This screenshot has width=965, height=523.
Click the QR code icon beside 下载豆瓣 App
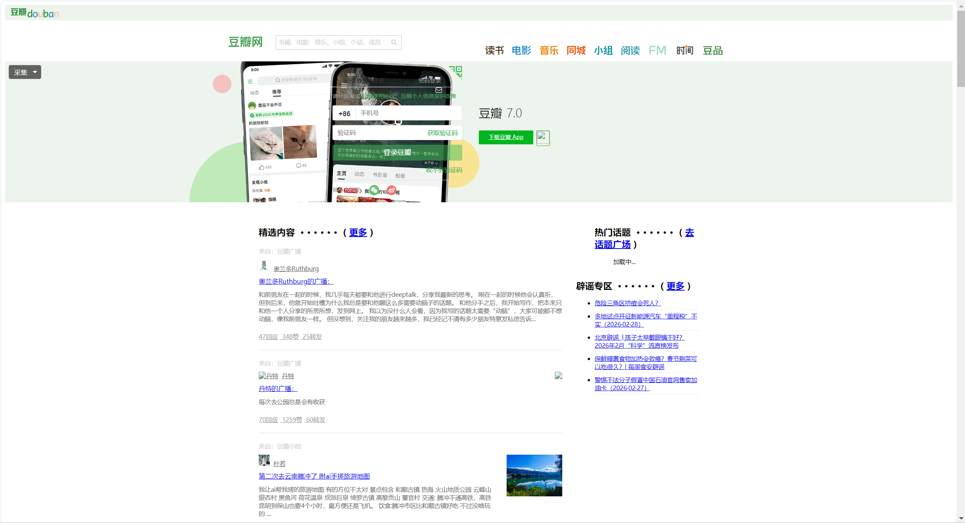[x=543, y=137]
